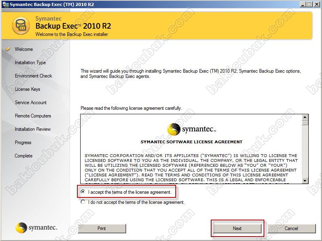Select I do not accept radio button
The width and height of the screenshot is (322, 241).
click(x=83, y=202)
